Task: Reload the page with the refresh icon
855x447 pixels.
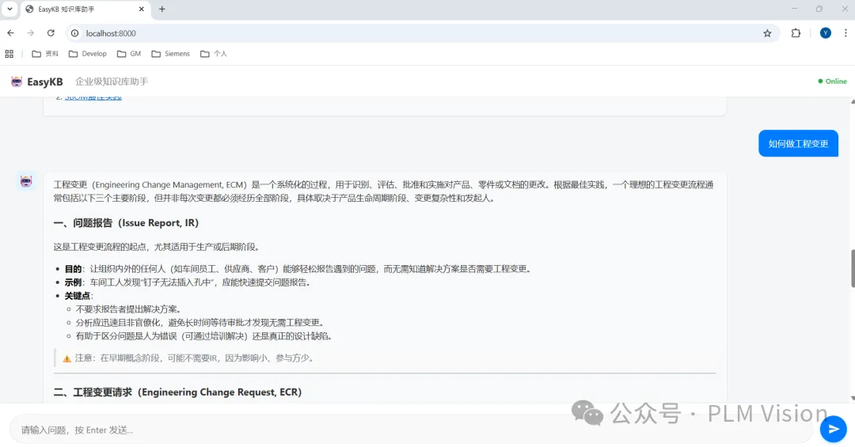Action: pyautogui.click(x=51, y=33)
